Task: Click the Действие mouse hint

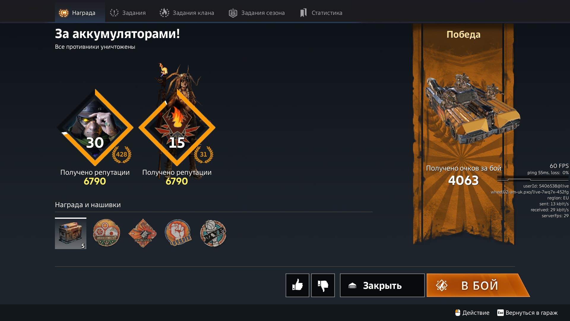Action: (x=472, y=313)
